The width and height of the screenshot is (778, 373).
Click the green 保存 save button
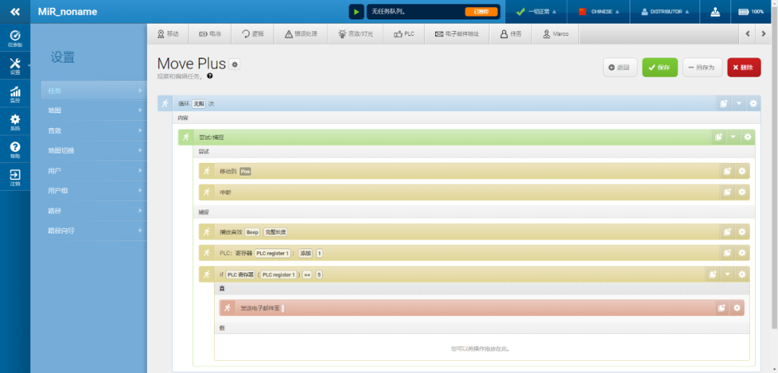coord(659,67)
